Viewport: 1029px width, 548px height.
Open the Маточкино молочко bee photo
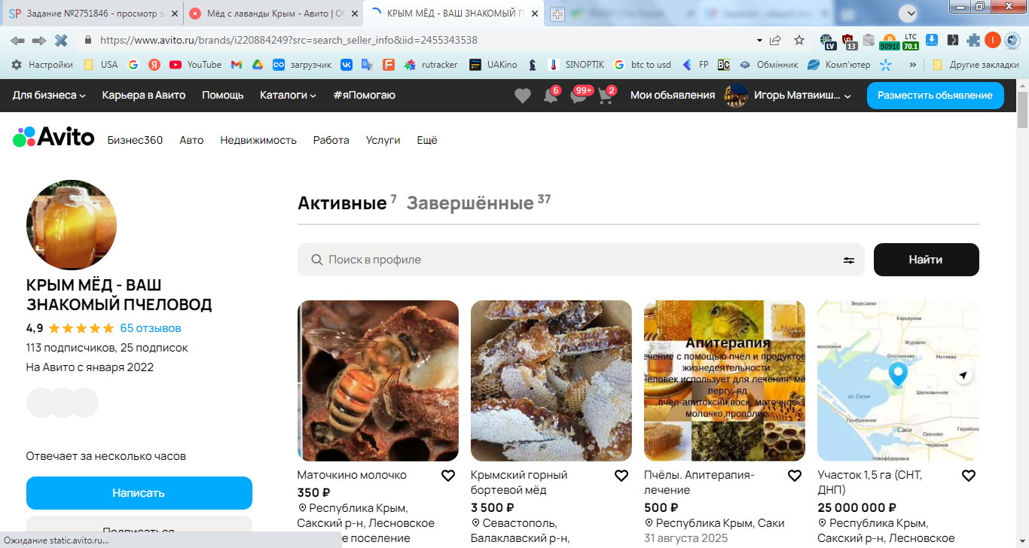(x=378, y=381)
